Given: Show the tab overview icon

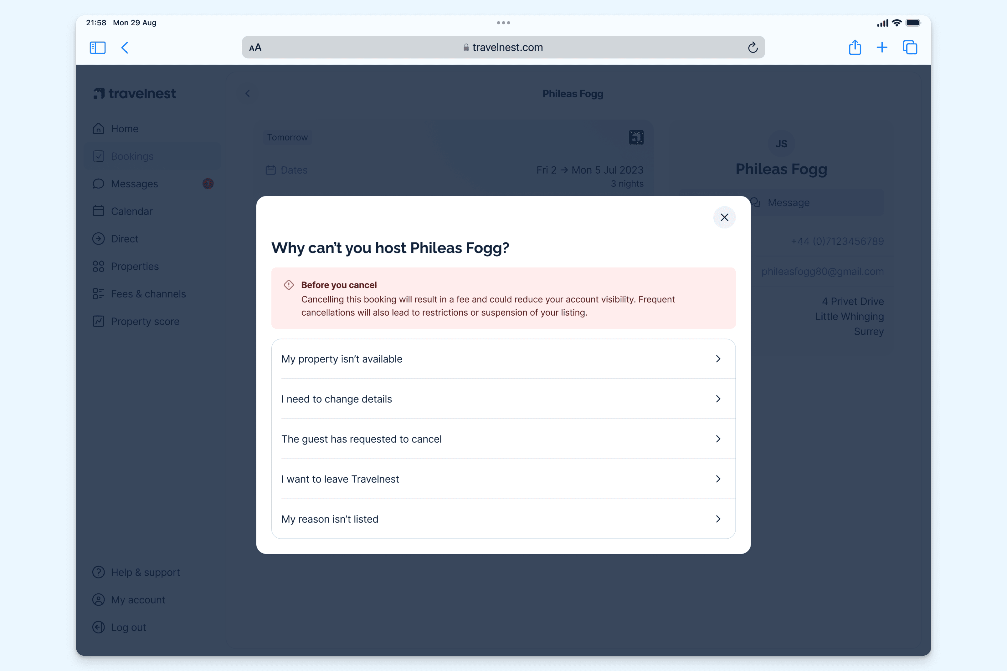Looking at the screenshot, I should (910, 48).
